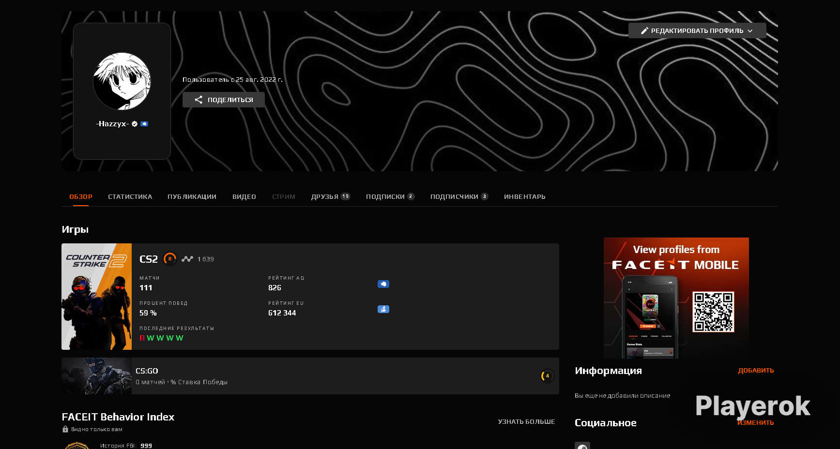Click the CS:GO skill level 4 badge

pos(547,376)
